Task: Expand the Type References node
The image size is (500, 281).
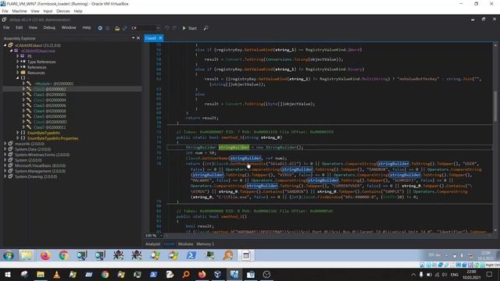Action: coord(17,62)
